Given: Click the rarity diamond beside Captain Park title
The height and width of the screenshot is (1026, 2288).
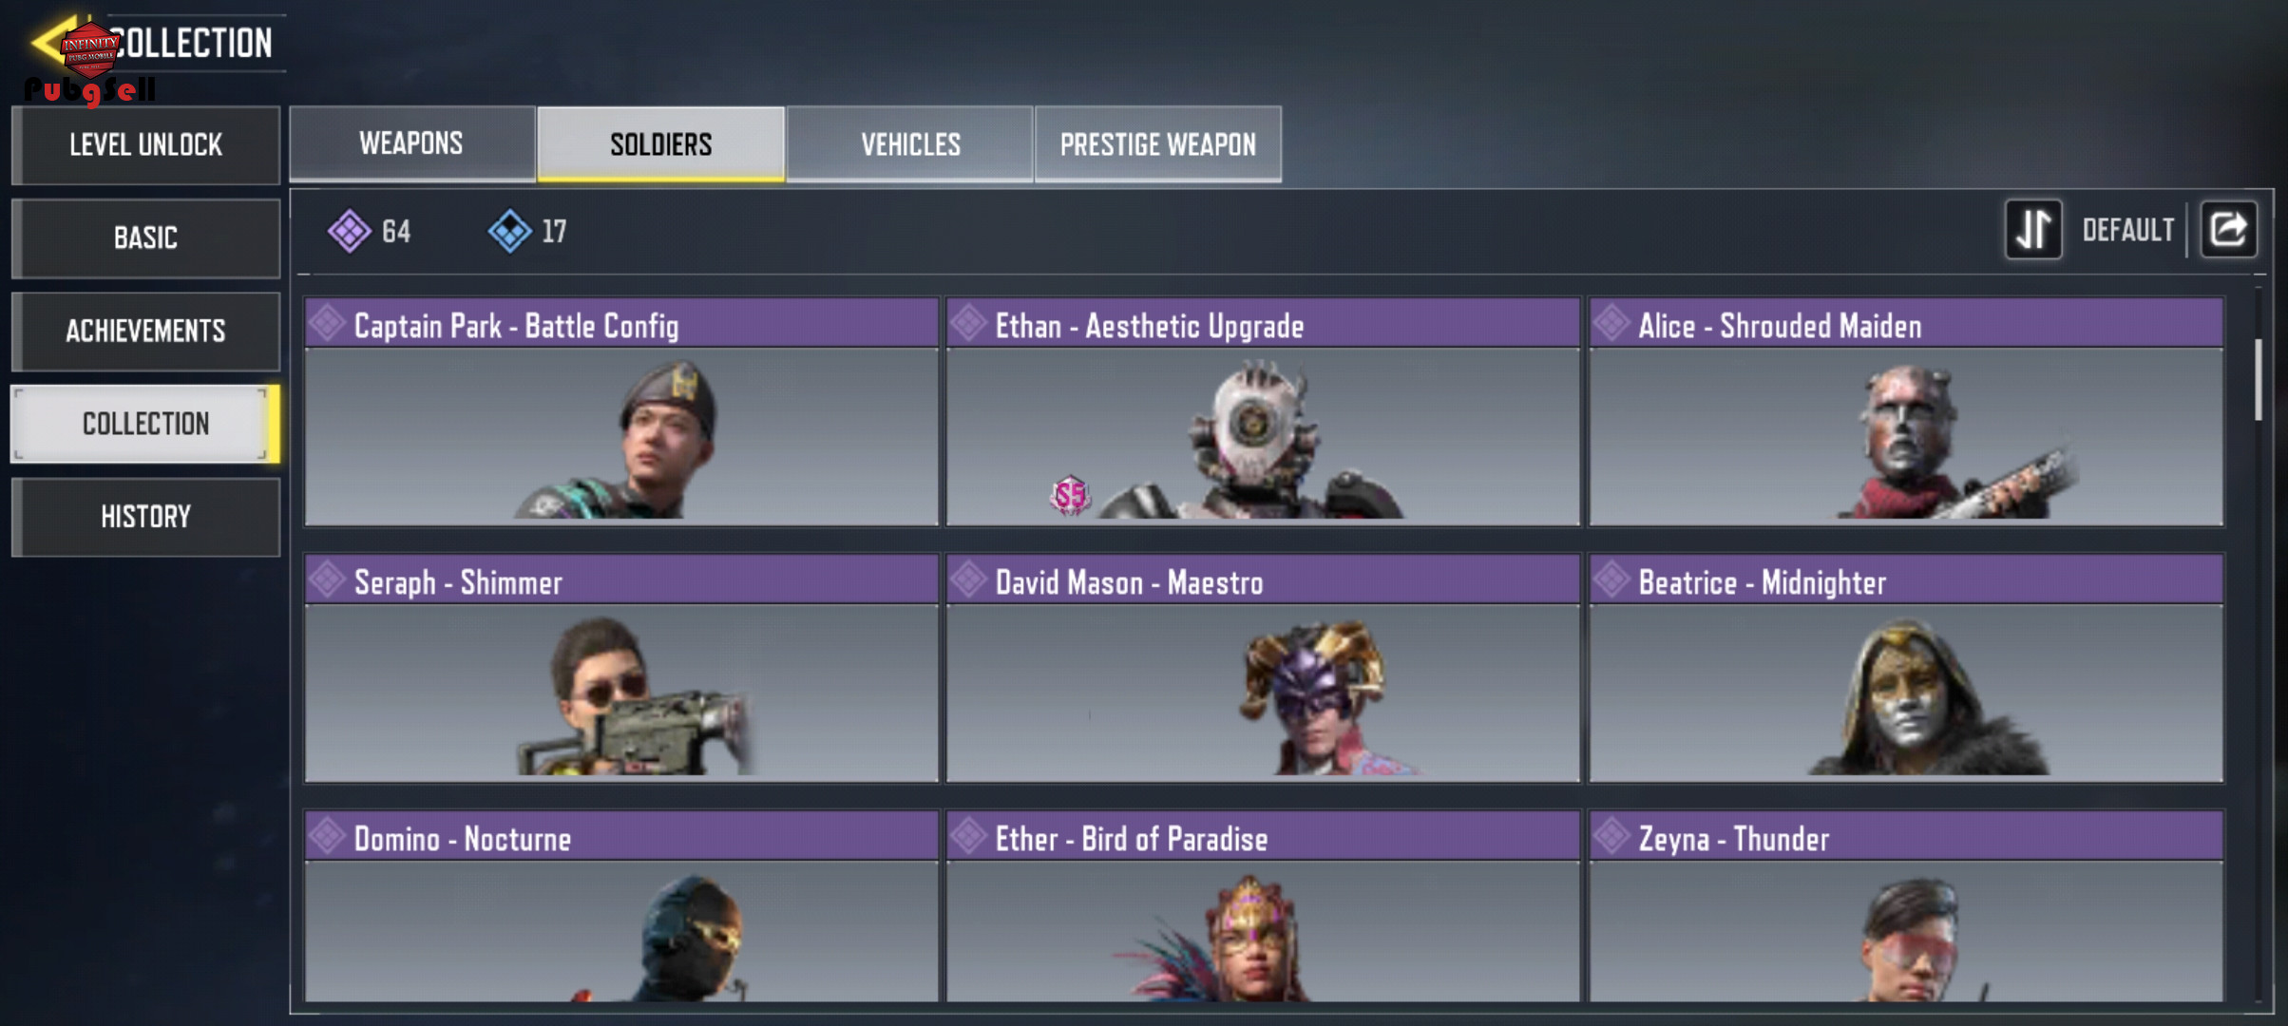Looking at the screenshot, I should [328, 323].
